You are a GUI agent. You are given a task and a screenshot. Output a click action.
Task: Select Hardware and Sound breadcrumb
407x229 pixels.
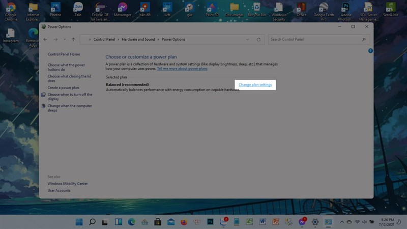coord(138,40)
